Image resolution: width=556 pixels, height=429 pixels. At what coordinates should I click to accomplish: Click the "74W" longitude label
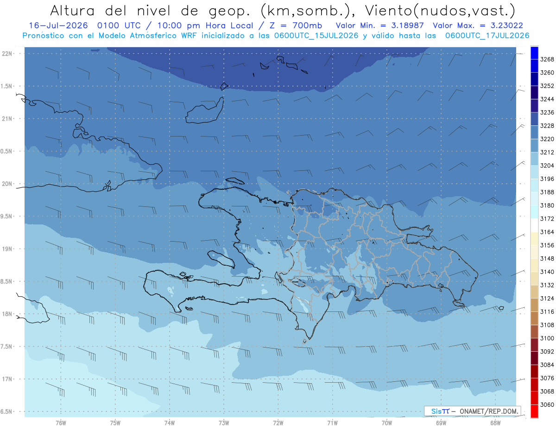(169, 423)
